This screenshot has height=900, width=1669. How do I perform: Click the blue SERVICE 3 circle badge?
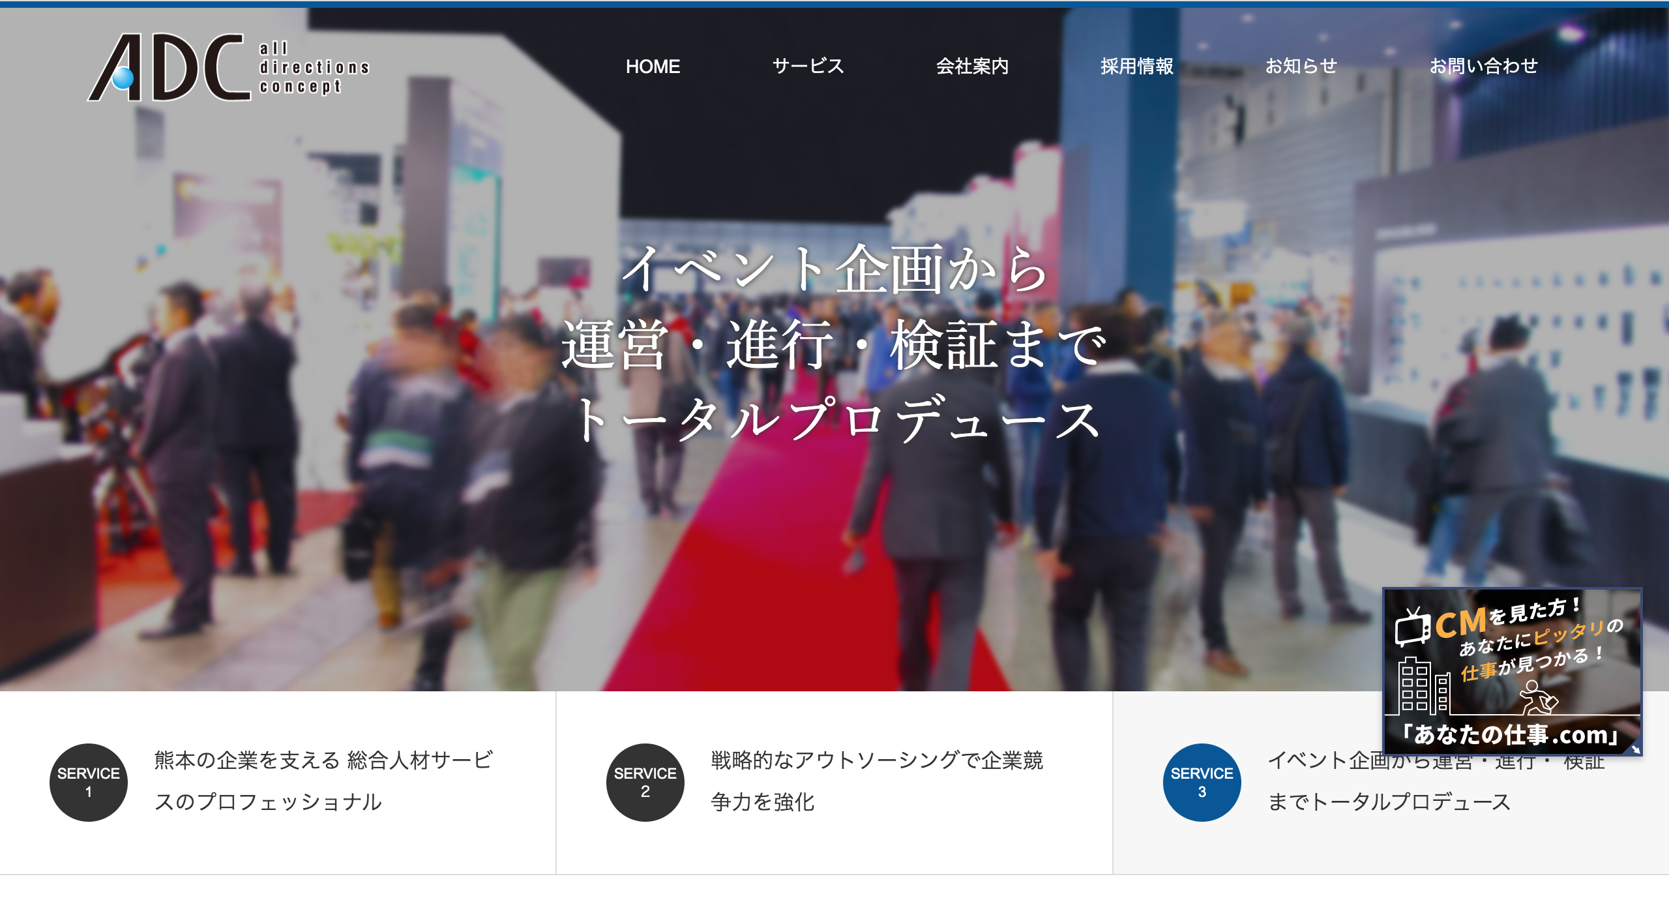coord(1202,782)
